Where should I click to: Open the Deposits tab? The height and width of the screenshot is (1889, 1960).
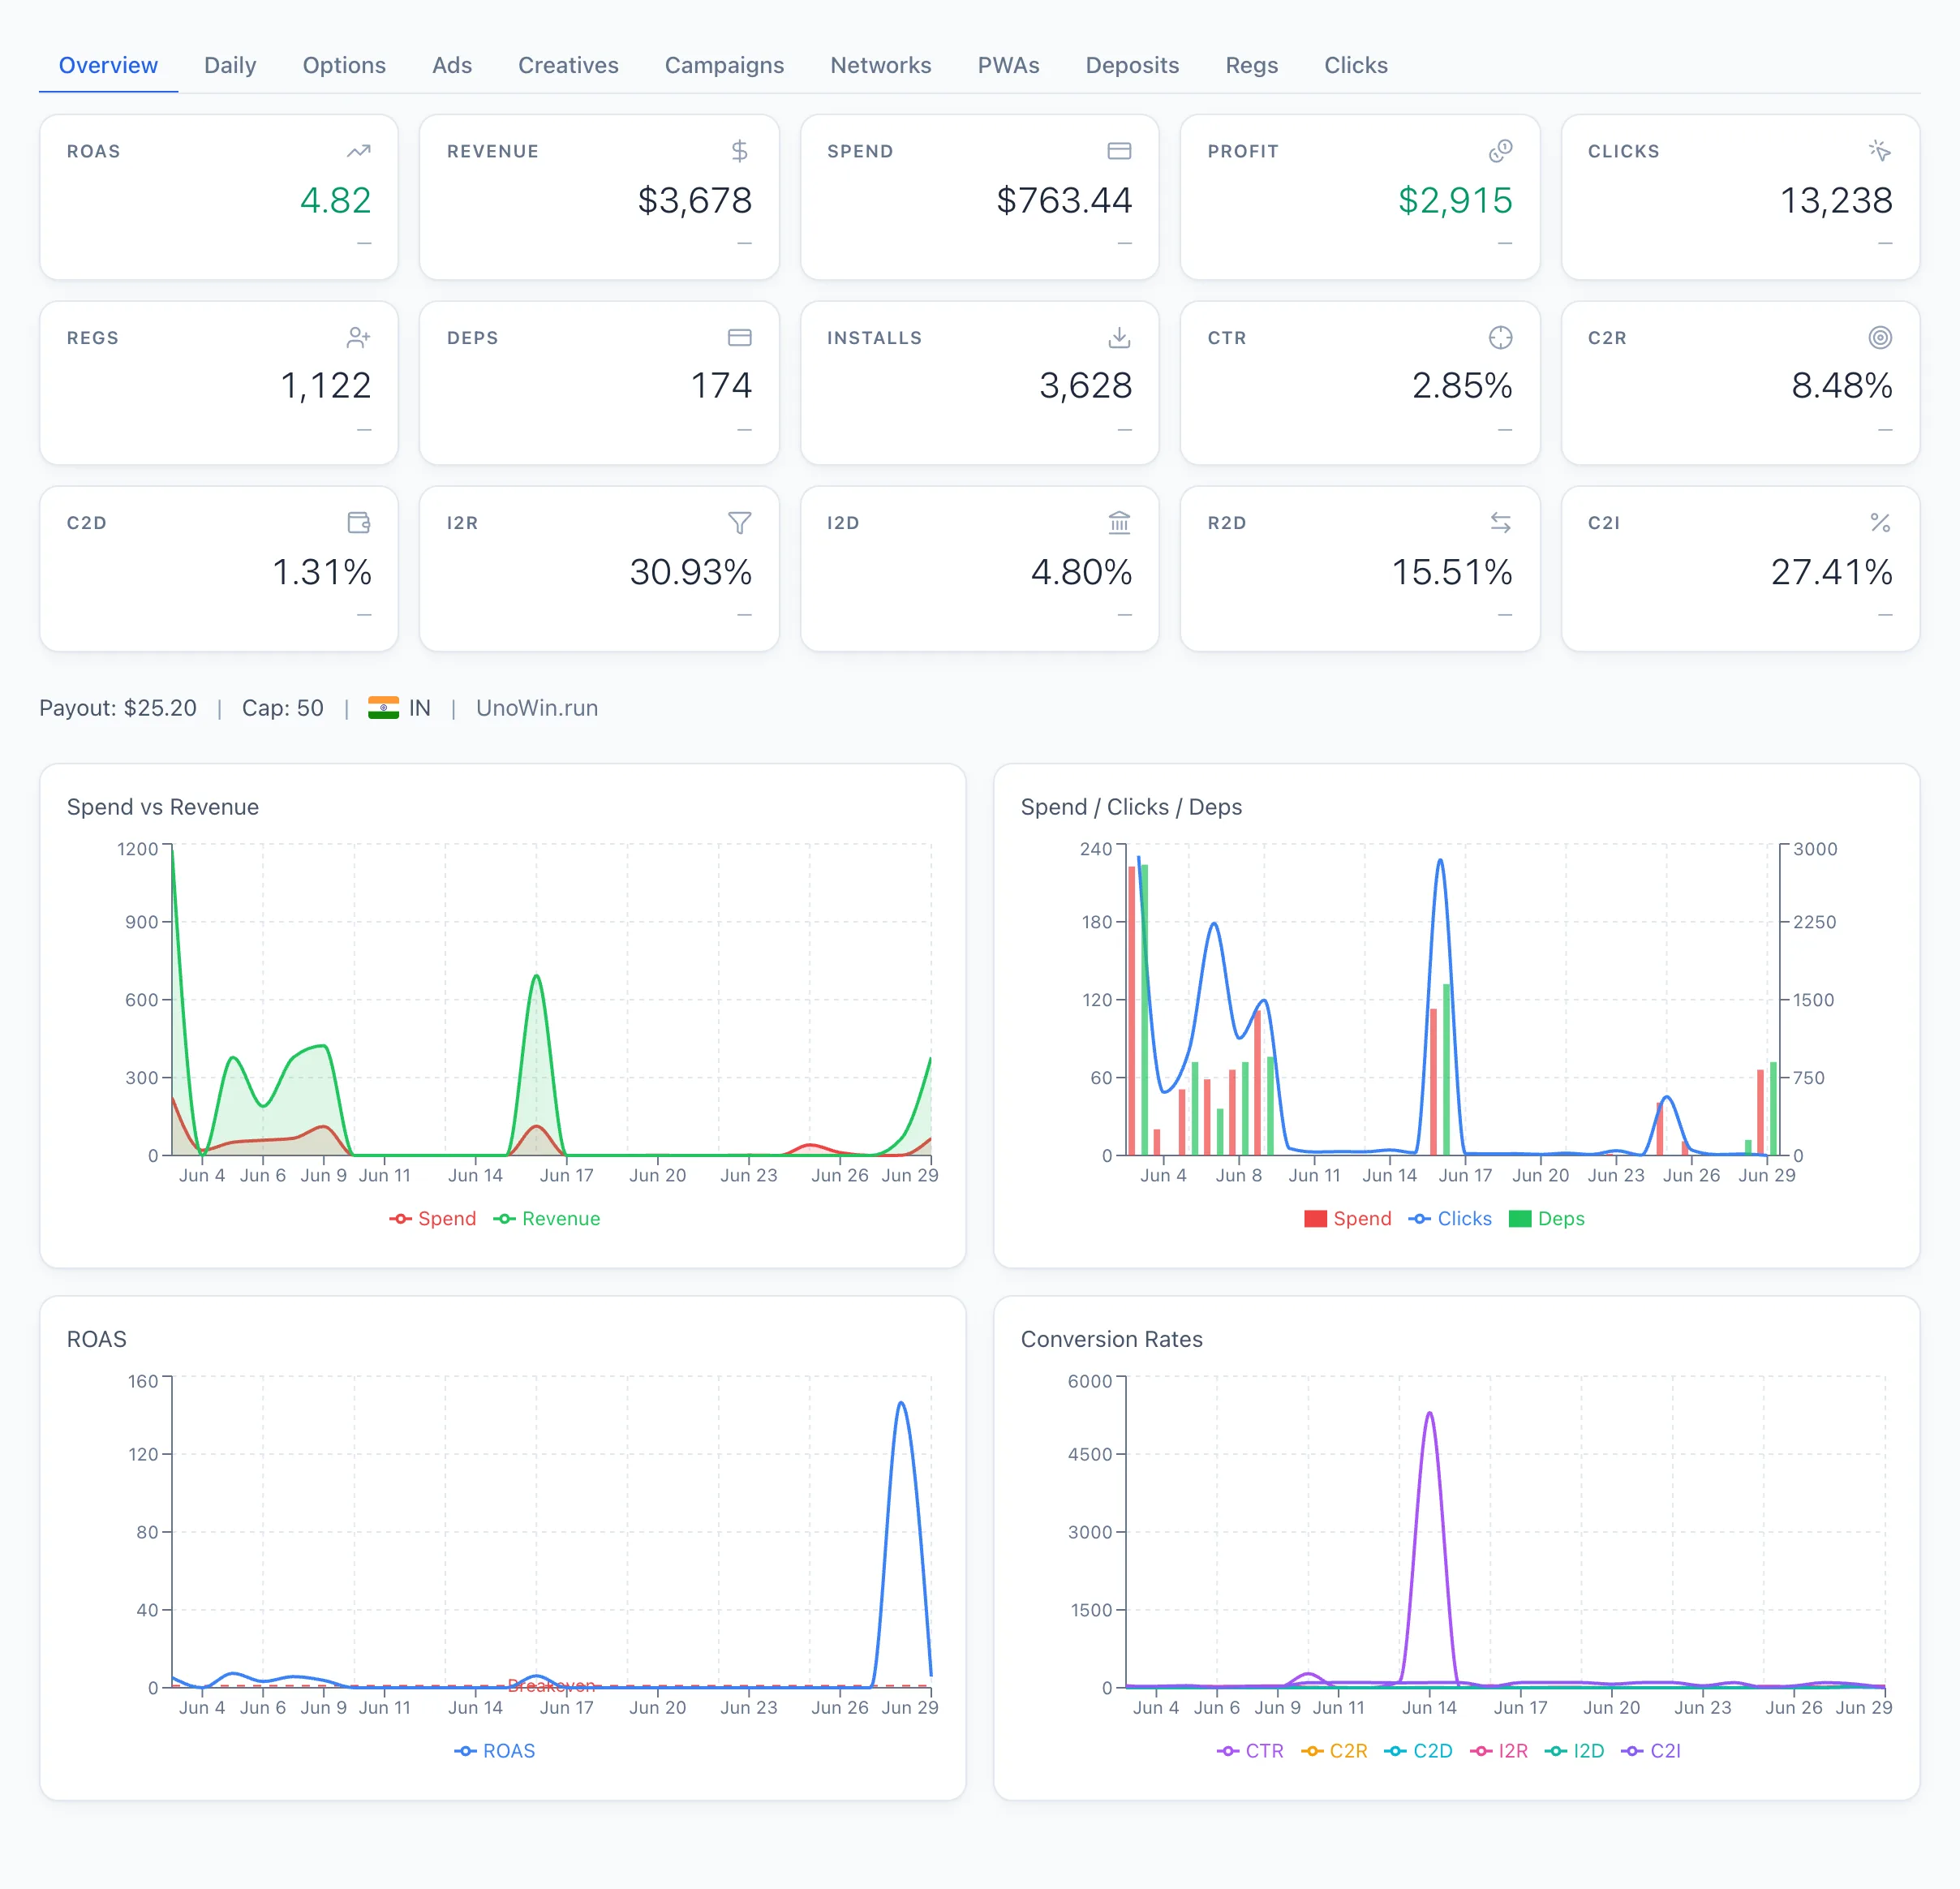1132,65
